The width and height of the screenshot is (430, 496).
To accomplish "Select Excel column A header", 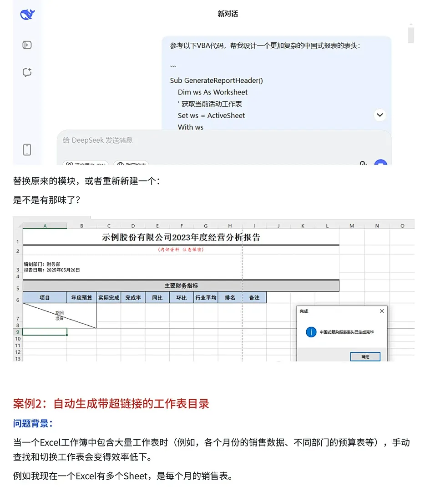I will pos(45,225).
